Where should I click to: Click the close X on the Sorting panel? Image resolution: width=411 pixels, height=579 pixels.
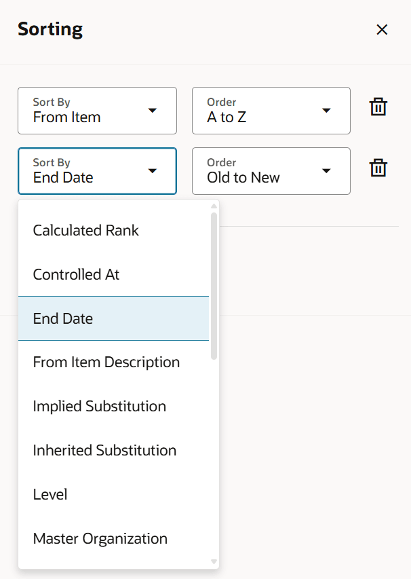[x=382, y=29]
